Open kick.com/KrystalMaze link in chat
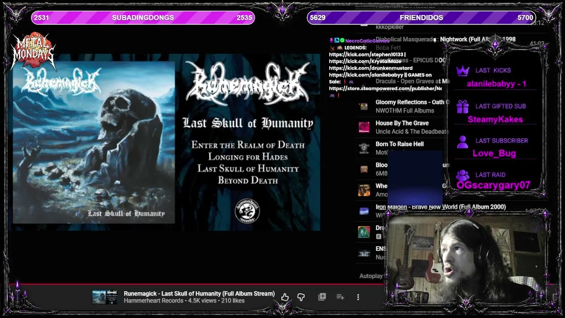The image size is (565, 318). click(365, 61)
